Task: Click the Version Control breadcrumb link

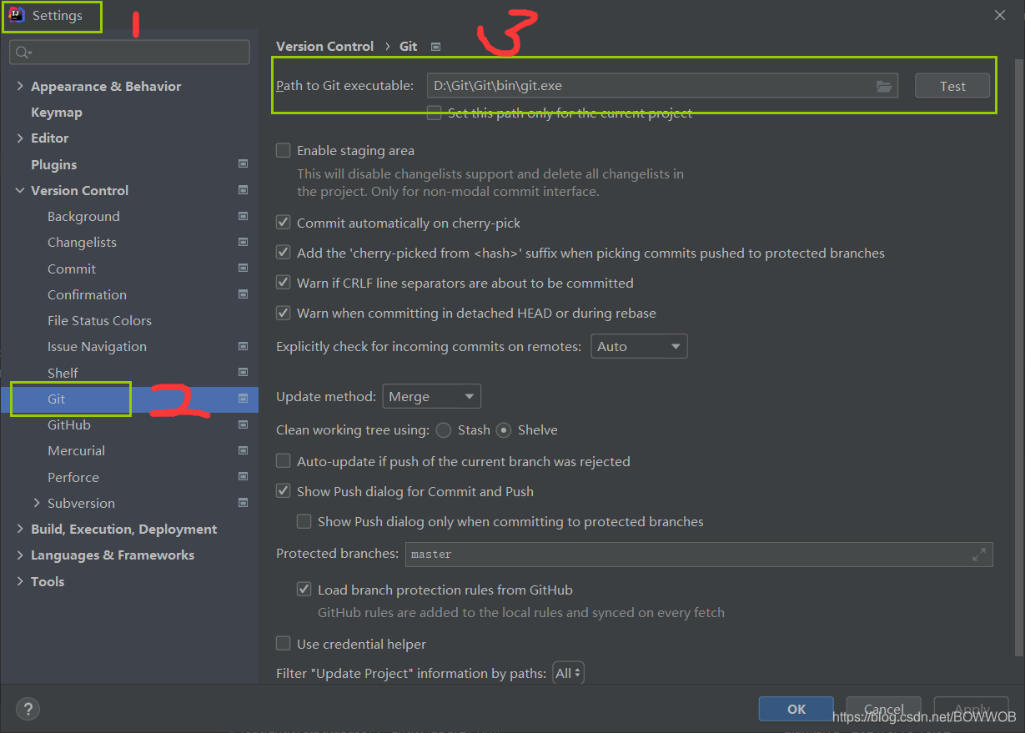Action: click(x=324, y=47)
